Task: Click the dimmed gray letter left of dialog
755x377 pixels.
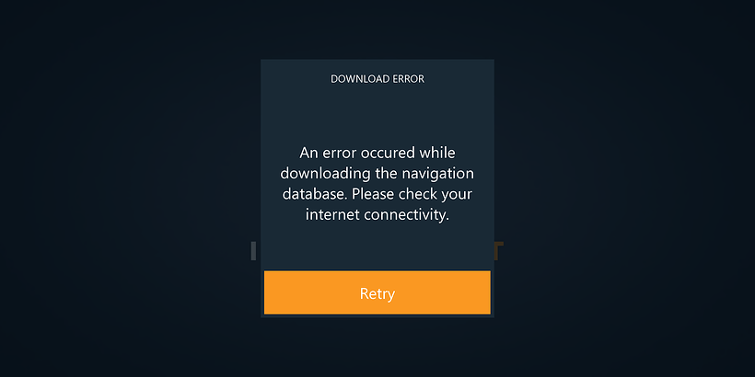Action: 253,251
